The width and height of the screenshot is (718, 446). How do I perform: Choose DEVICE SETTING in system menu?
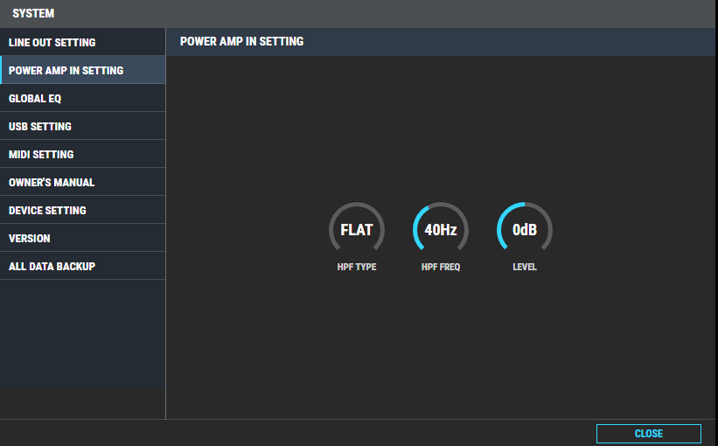82,210
